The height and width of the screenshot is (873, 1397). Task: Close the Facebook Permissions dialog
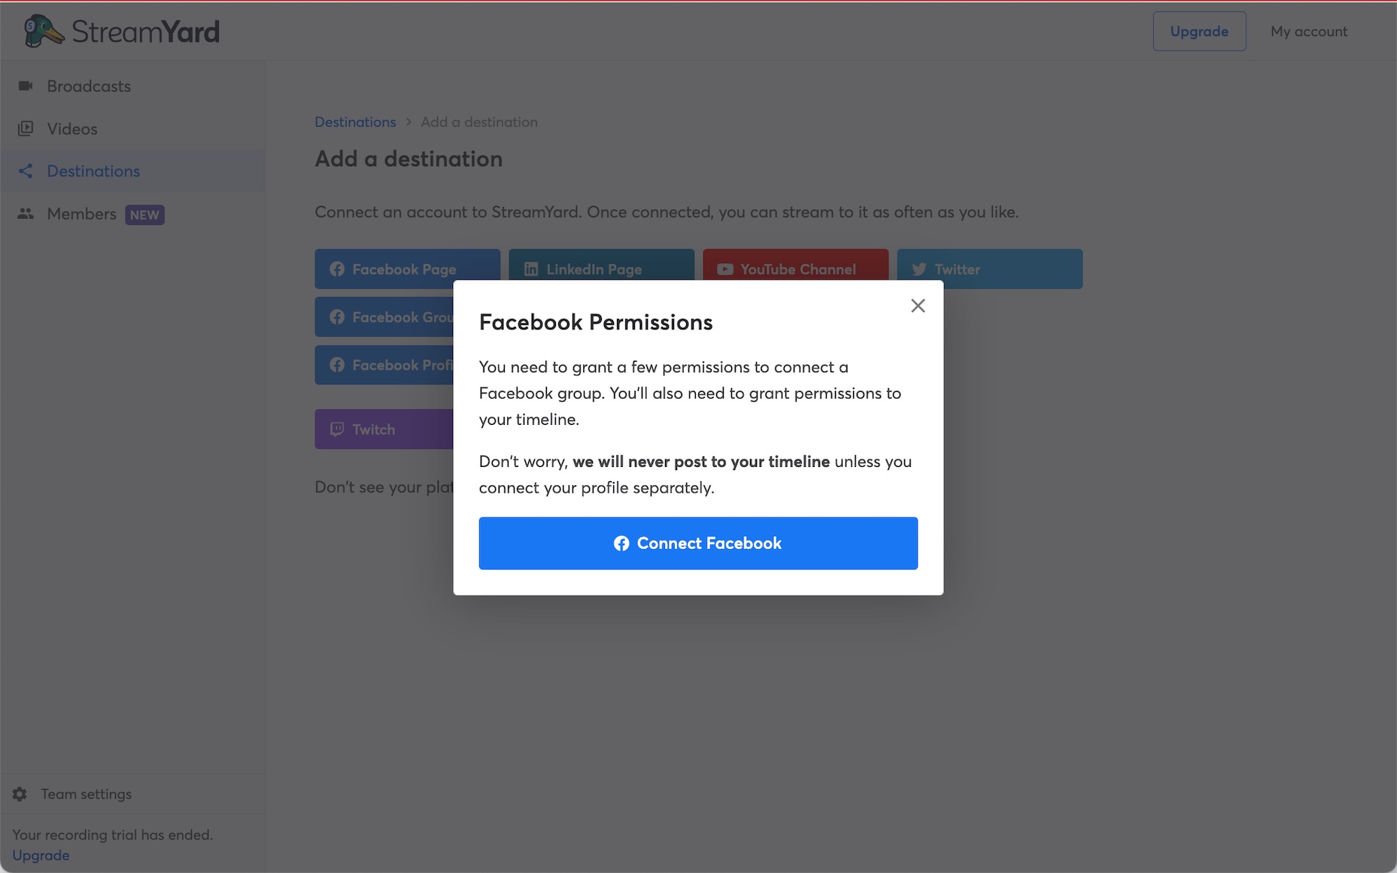[x=918, y=305]
